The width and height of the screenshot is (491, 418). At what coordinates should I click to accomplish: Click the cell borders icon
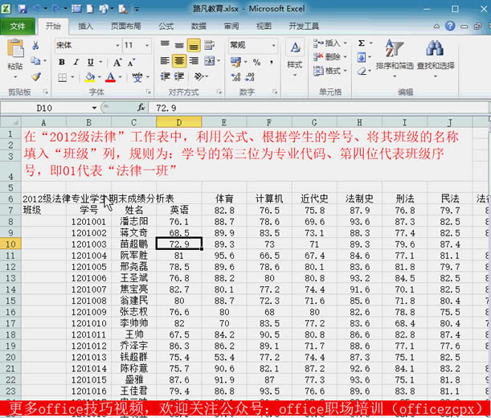63,77
